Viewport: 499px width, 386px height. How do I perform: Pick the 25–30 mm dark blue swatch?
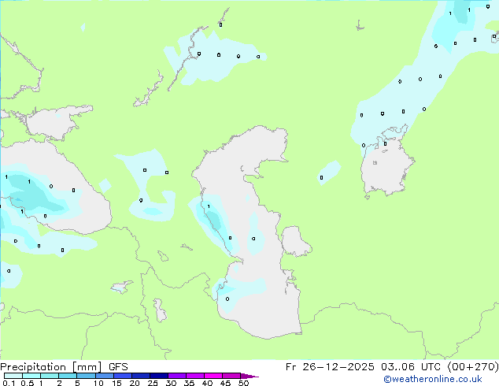[158, 376]
